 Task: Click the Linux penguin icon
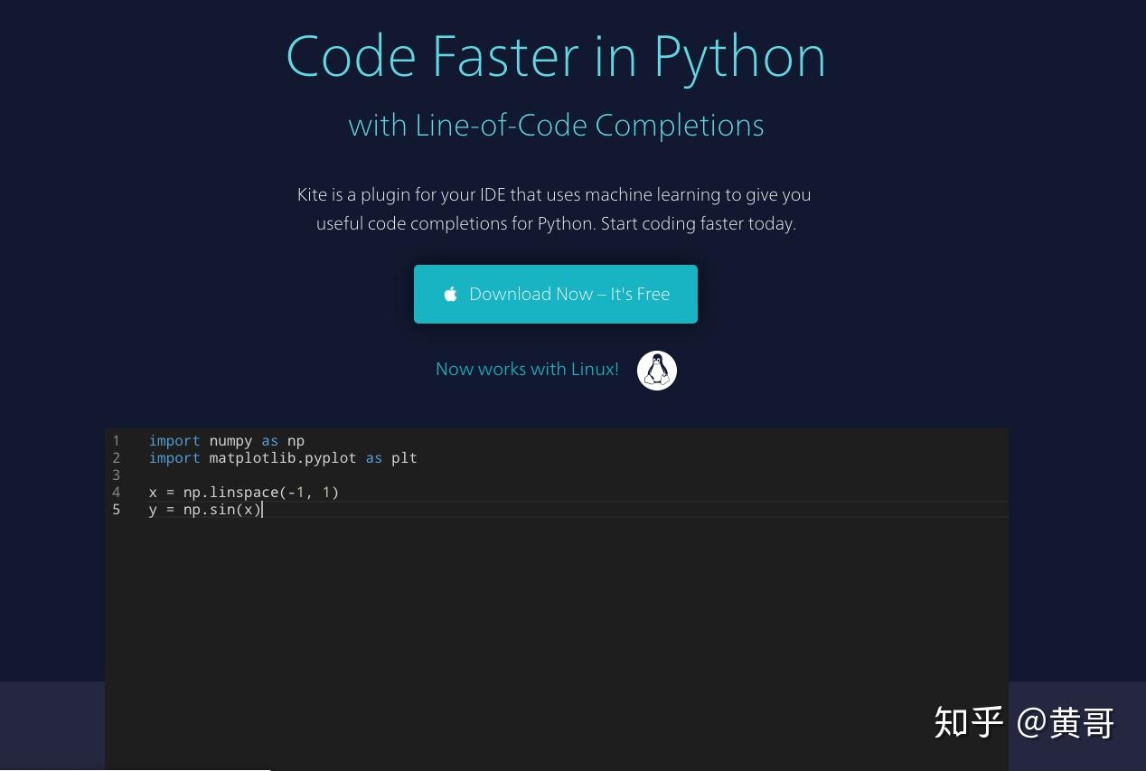pyautogui.click(x=657, y=371)
